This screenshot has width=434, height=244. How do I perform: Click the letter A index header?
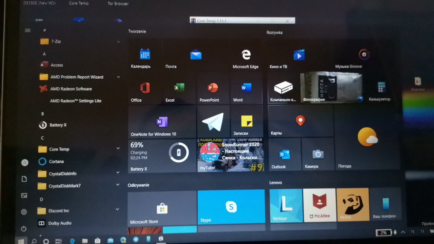click(x=44, y=54)
